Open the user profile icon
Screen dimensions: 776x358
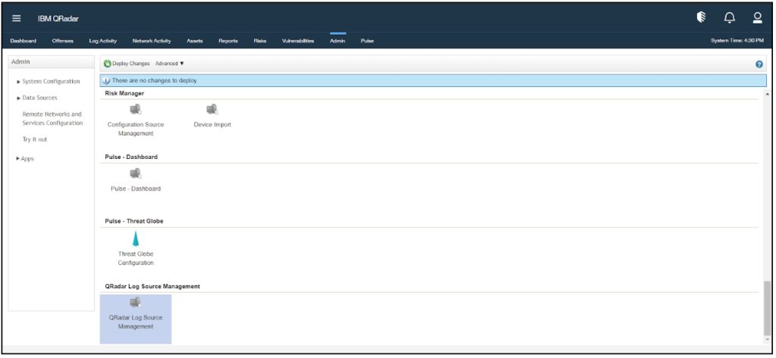(x=757, y=18)
